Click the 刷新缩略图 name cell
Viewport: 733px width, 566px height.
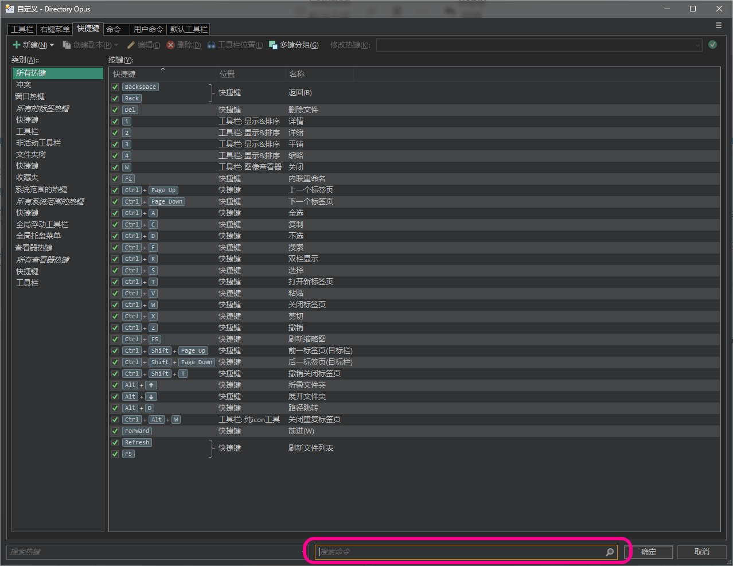coord(307,339)
